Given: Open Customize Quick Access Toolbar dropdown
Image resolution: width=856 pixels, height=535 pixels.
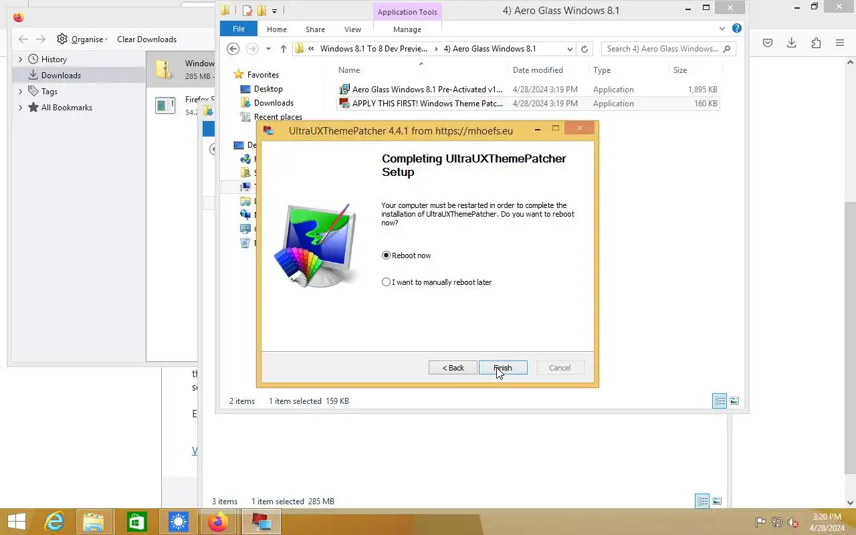Looking at the screenshot, I should (274, 11).
